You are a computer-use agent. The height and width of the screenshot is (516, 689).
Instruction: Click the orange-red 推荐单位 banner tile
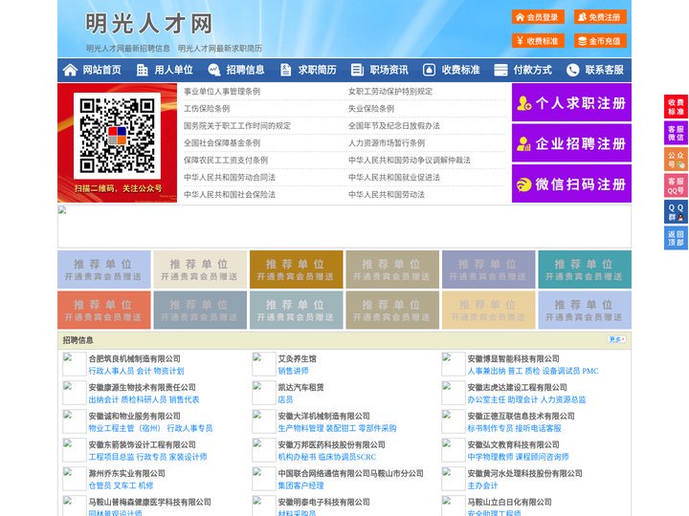[x=103, y=310]
